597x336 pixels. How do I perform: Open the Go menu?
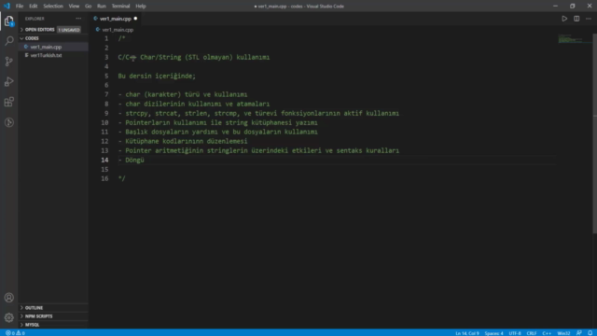88,7
